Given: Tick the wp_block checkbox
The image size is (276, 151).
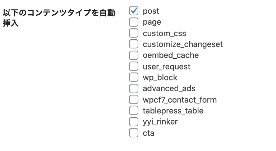Looking at the screenshot, I should (134, 77).
